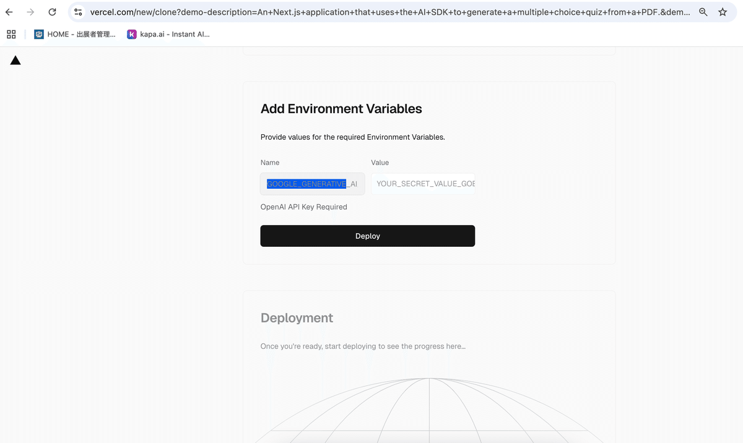Open the site information icon in address bar
743x443 pixels.
(78, 12)
